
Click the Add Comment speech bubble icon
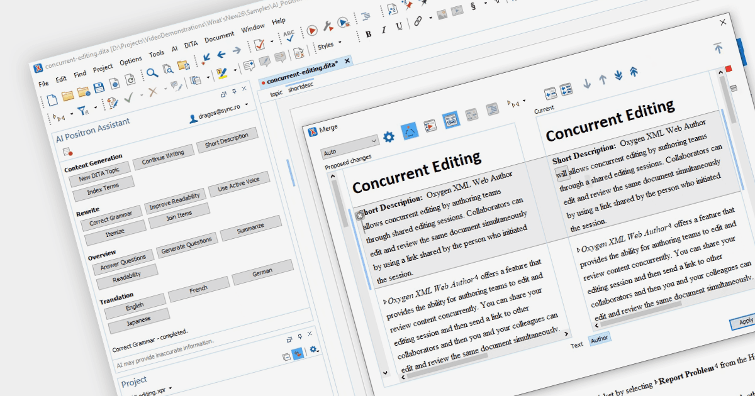(249, 65)
